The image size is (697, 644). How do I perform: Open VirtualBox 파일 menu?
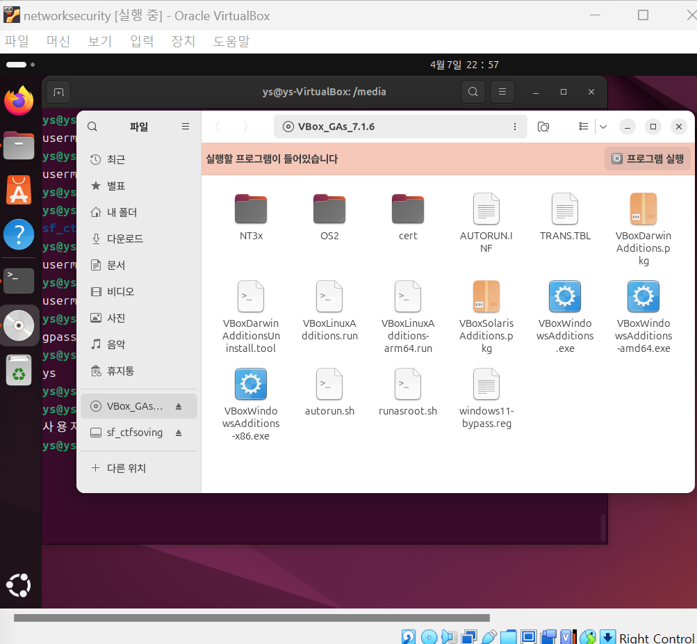(17, 41)
